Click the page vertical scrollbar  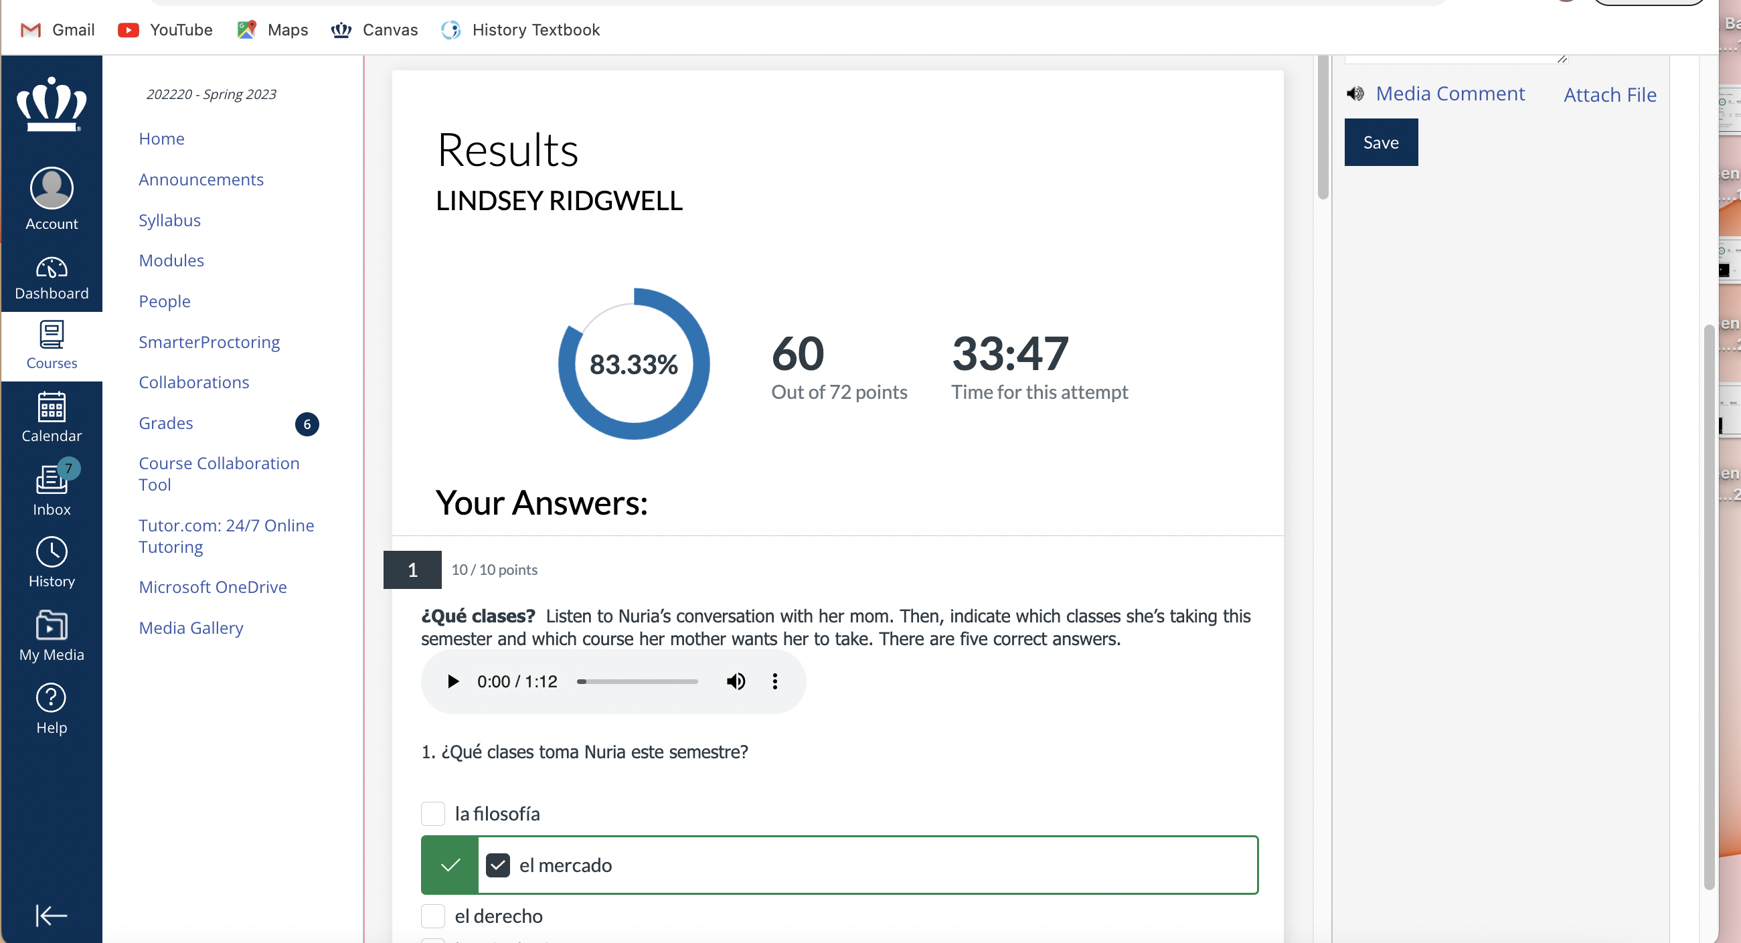coord(1709,607)
